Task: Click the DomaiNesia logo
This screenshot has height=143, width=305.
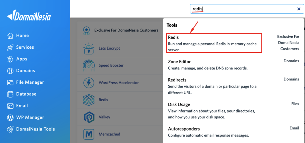Action: pyautogui.click(x=29, y=15)
